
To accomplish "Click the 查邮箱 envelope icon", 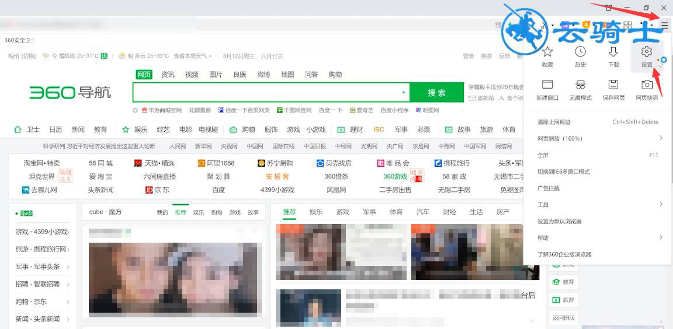I will [x=471, y=98].
